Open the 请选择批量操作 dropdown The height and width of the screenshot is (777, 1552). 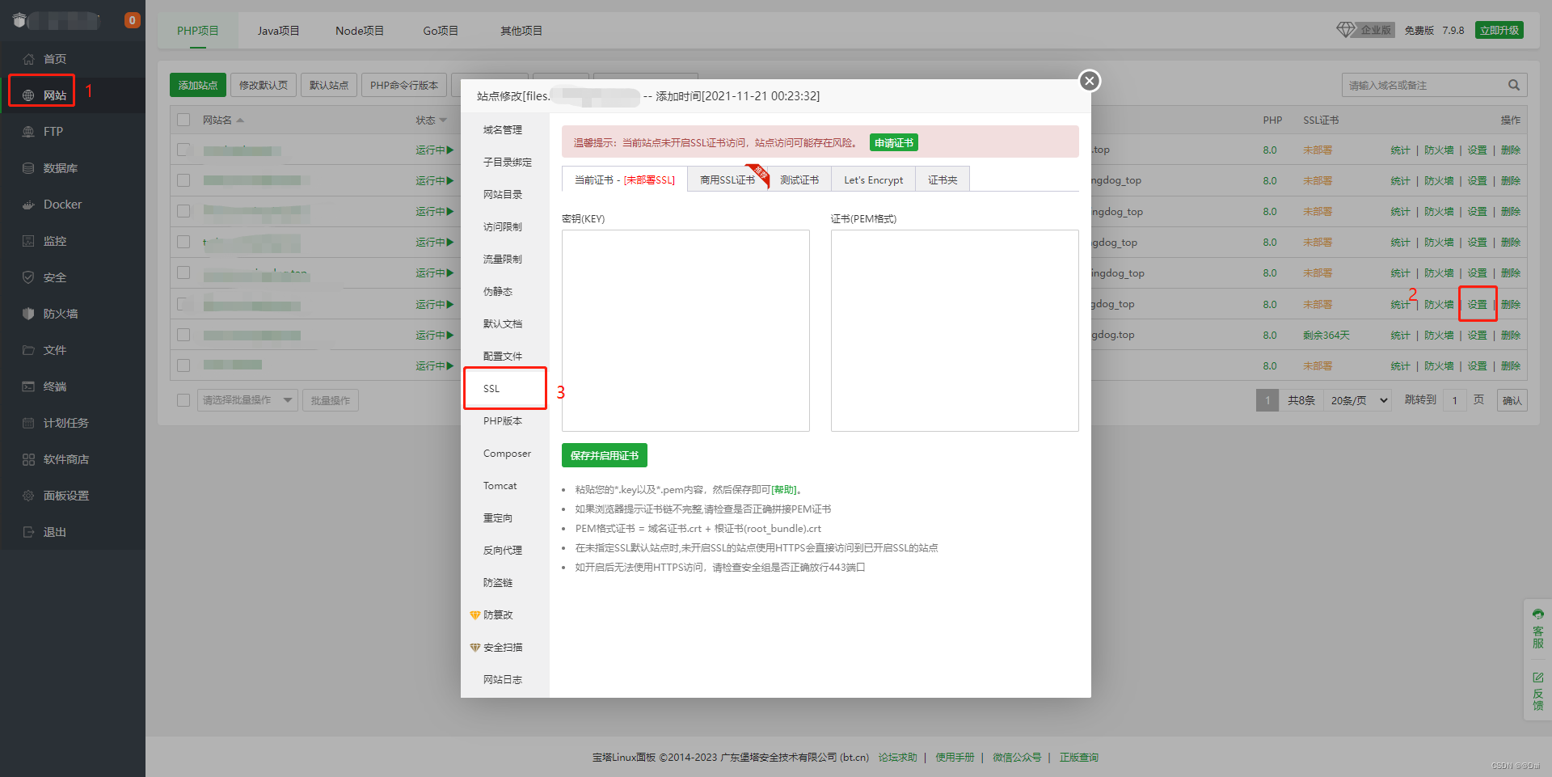coord(247,400)
